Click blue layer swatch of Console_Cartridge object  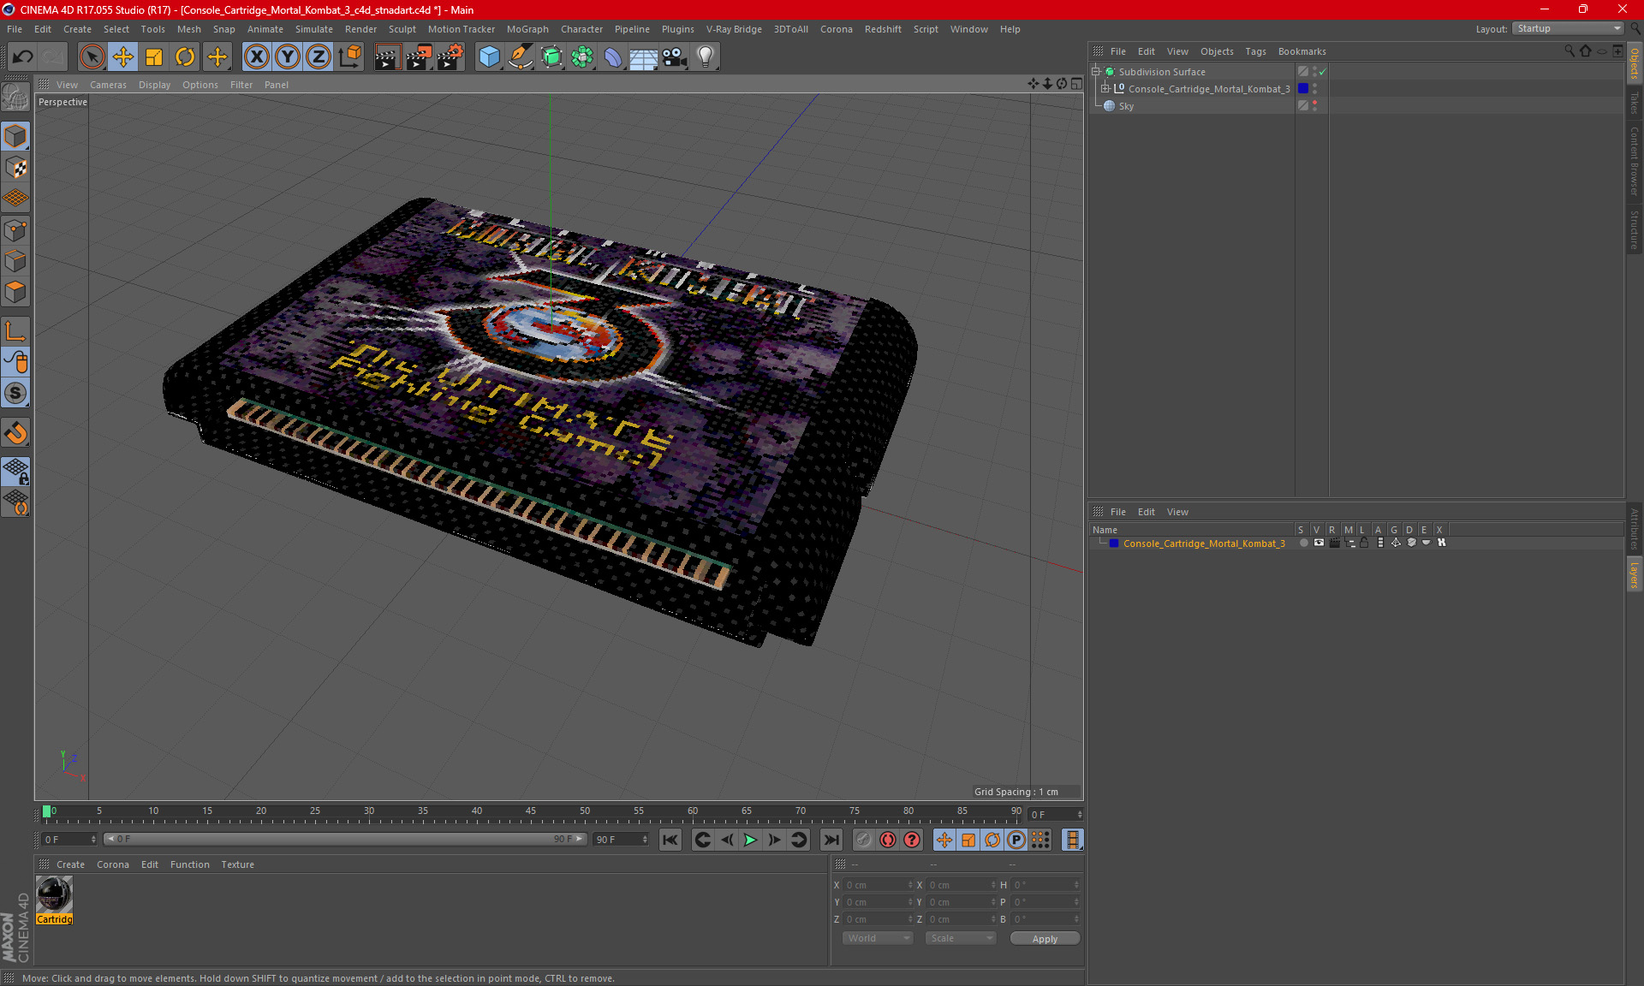coord(1303,88)
